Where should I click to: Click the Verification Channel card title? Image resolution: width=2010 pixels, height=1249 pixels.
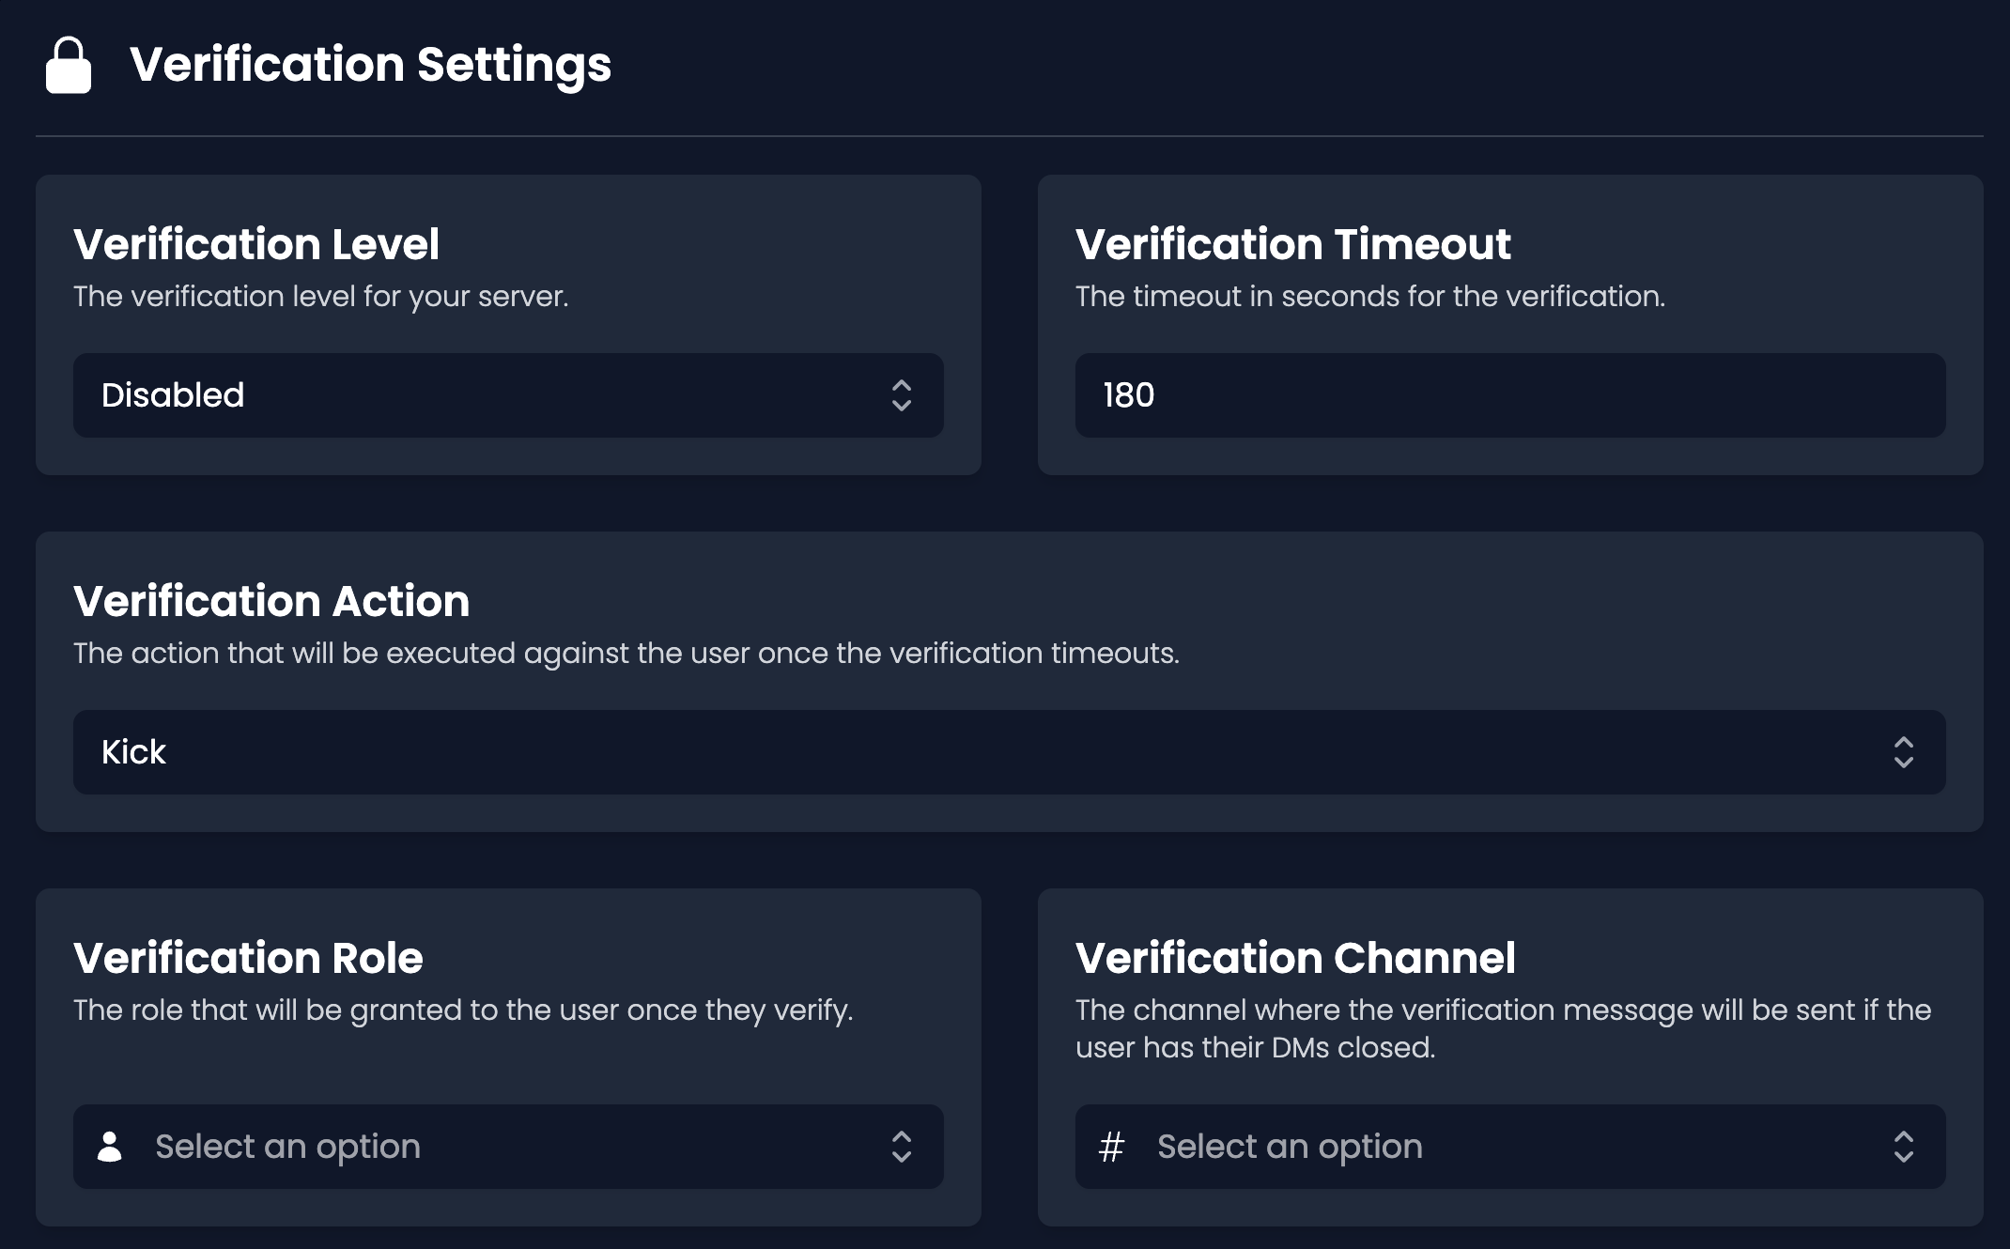pyautogui.click(x=1295, y=958)
